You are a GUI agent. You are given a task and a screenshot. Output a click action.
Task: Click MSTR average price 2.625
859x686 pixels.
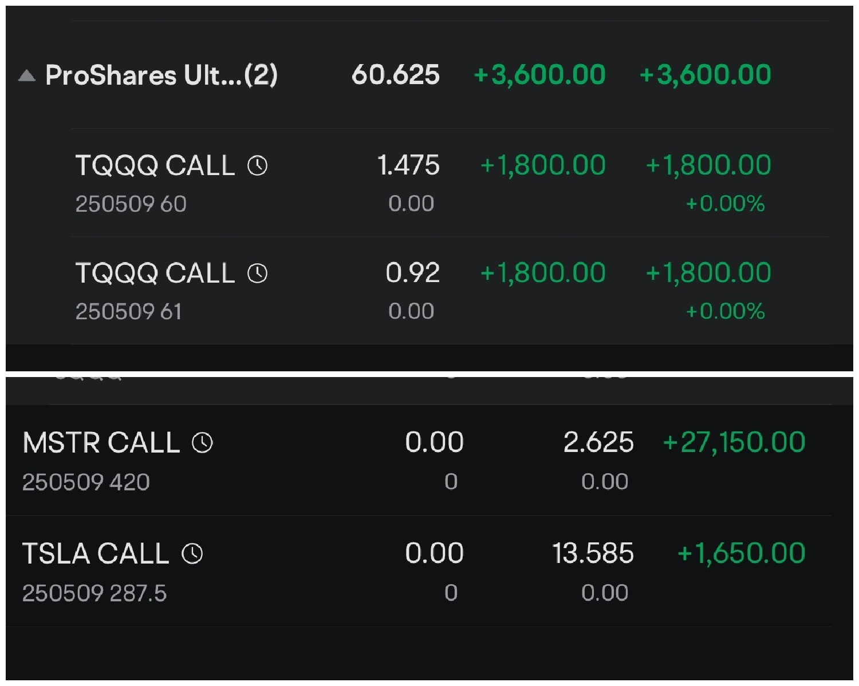[598, 442]
